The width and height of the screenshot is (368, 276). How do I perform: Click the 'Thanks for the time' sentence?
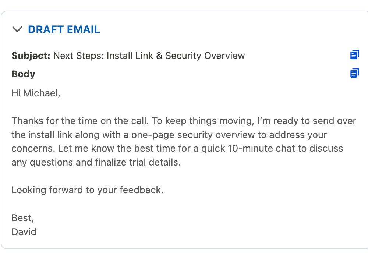(80, 121)
